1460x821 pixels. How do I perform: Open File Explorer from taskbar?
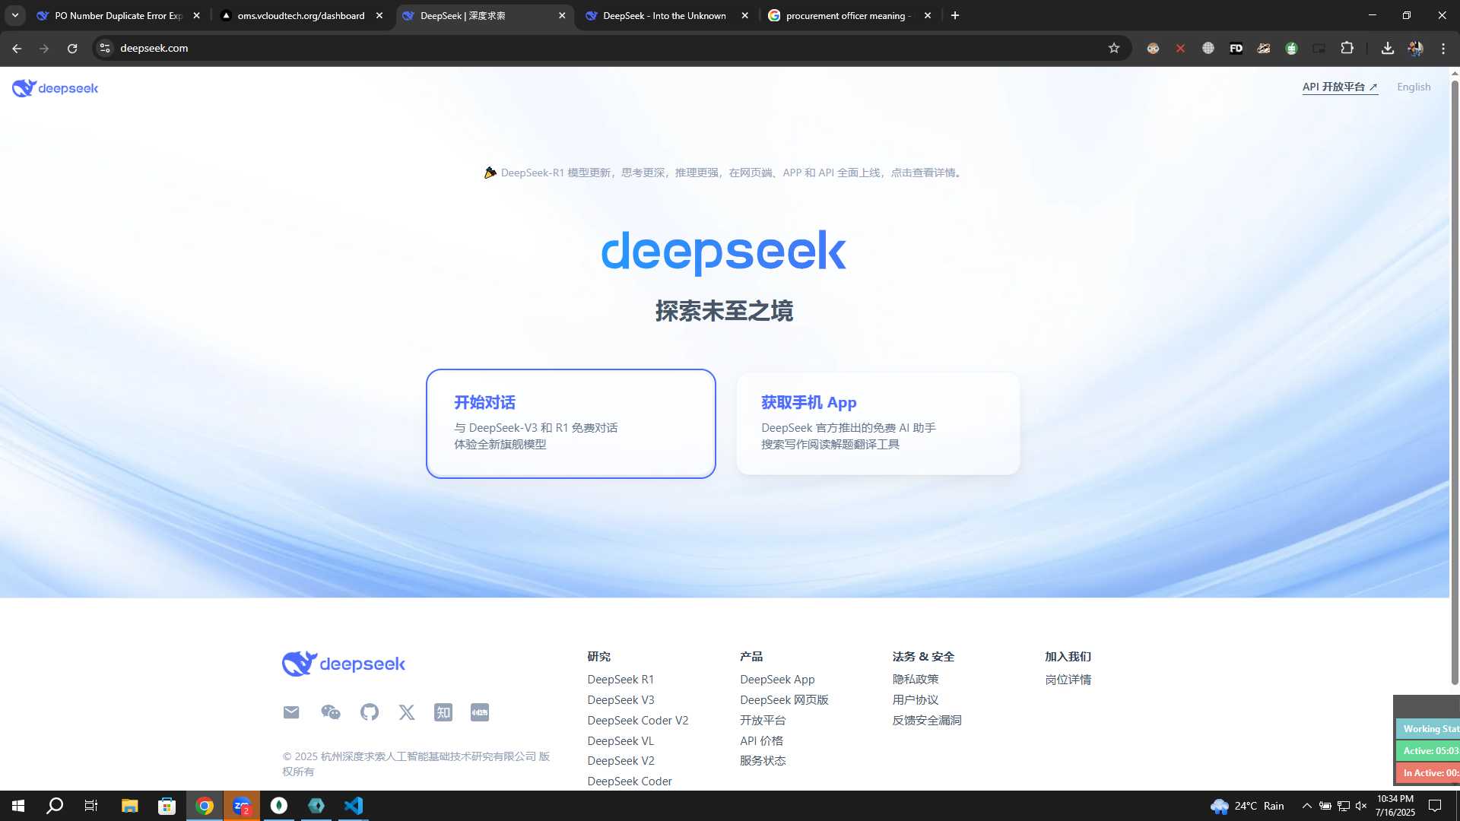coord(129,806)
